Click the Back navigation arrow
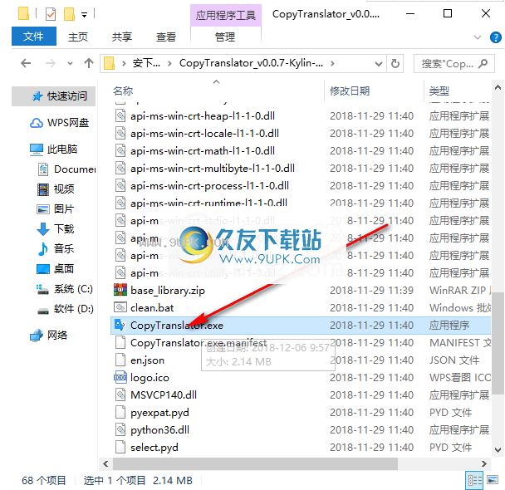The image size is (505, 490). click(x=26, y=63)
